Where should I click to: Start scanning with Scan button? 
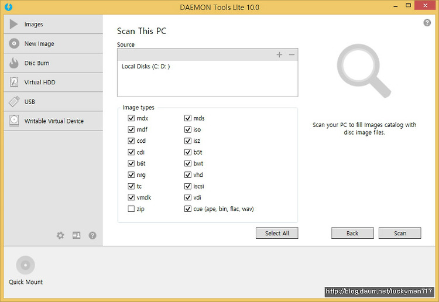400,233
